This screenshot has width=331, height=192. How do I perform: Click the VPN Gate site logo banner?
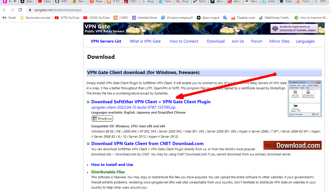tap(105, 28)
